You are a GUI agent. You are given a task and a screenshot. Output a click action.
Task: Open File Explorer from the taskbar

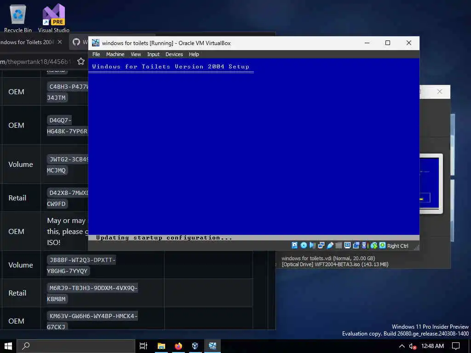pos(161,346)
